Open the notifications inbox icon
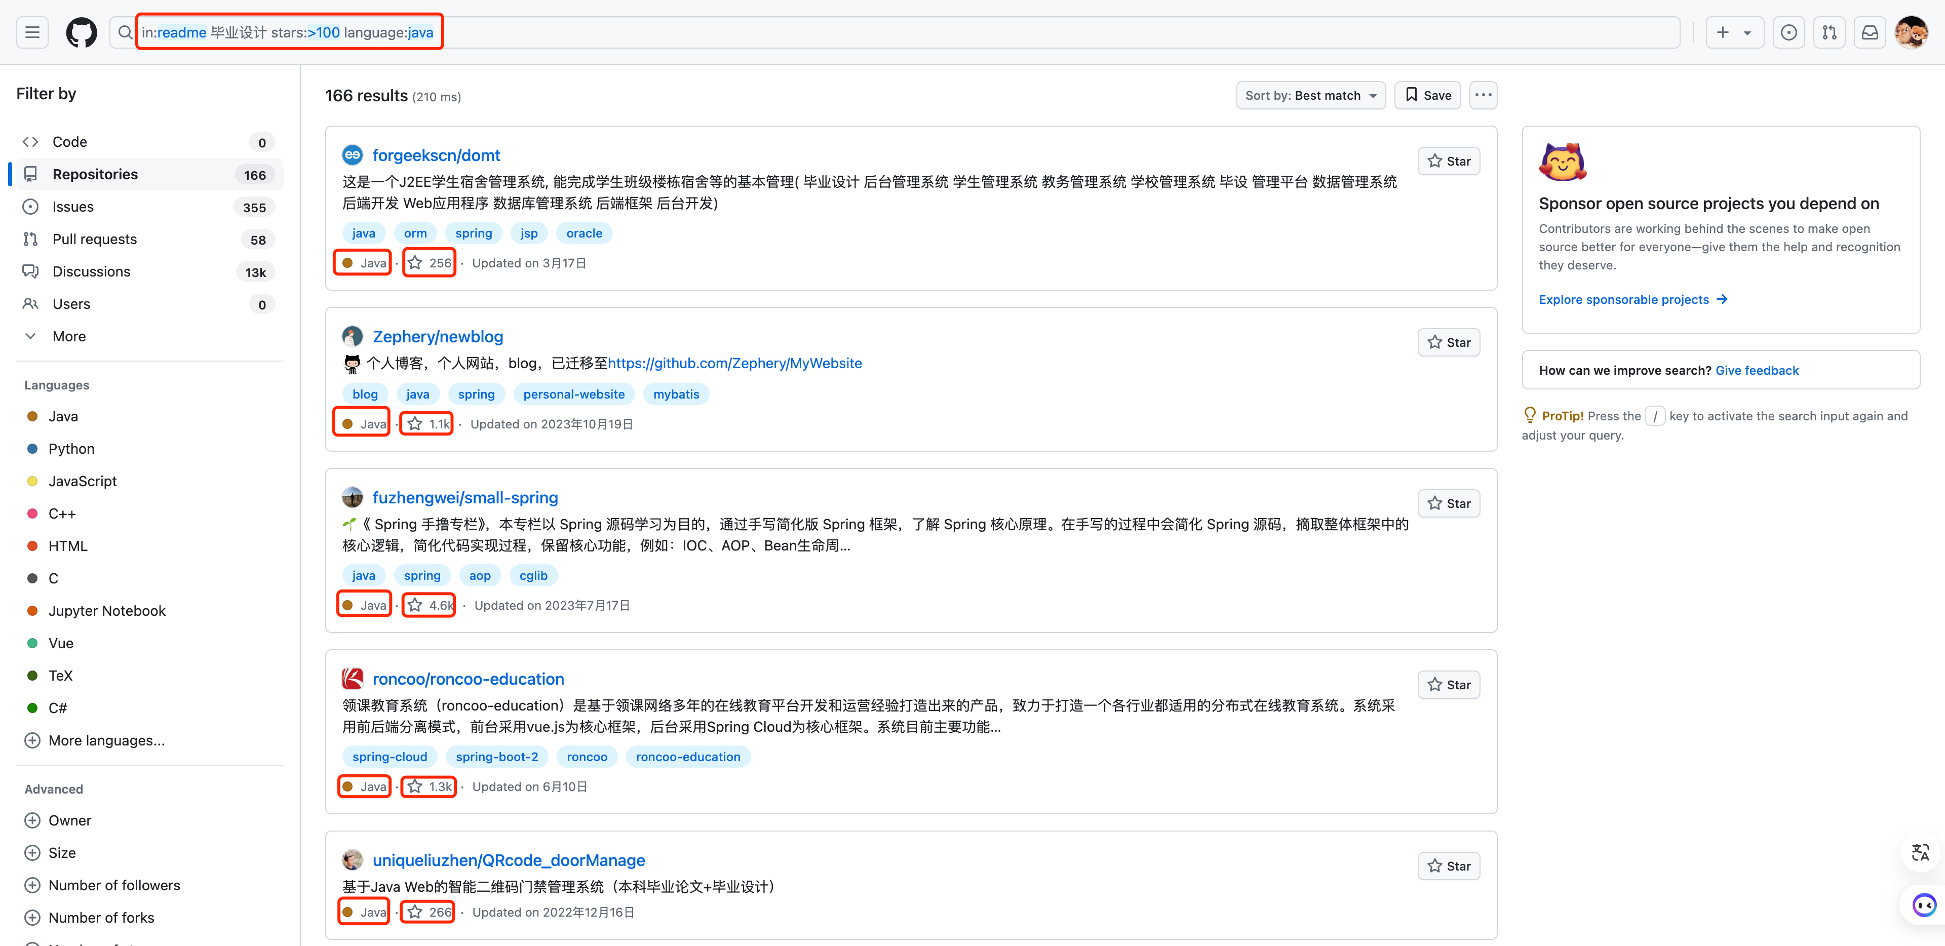 coord(1870,32)
